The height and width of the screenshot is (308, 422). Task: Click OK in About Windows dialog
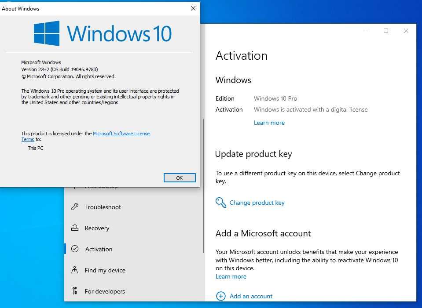coord(180,178)
